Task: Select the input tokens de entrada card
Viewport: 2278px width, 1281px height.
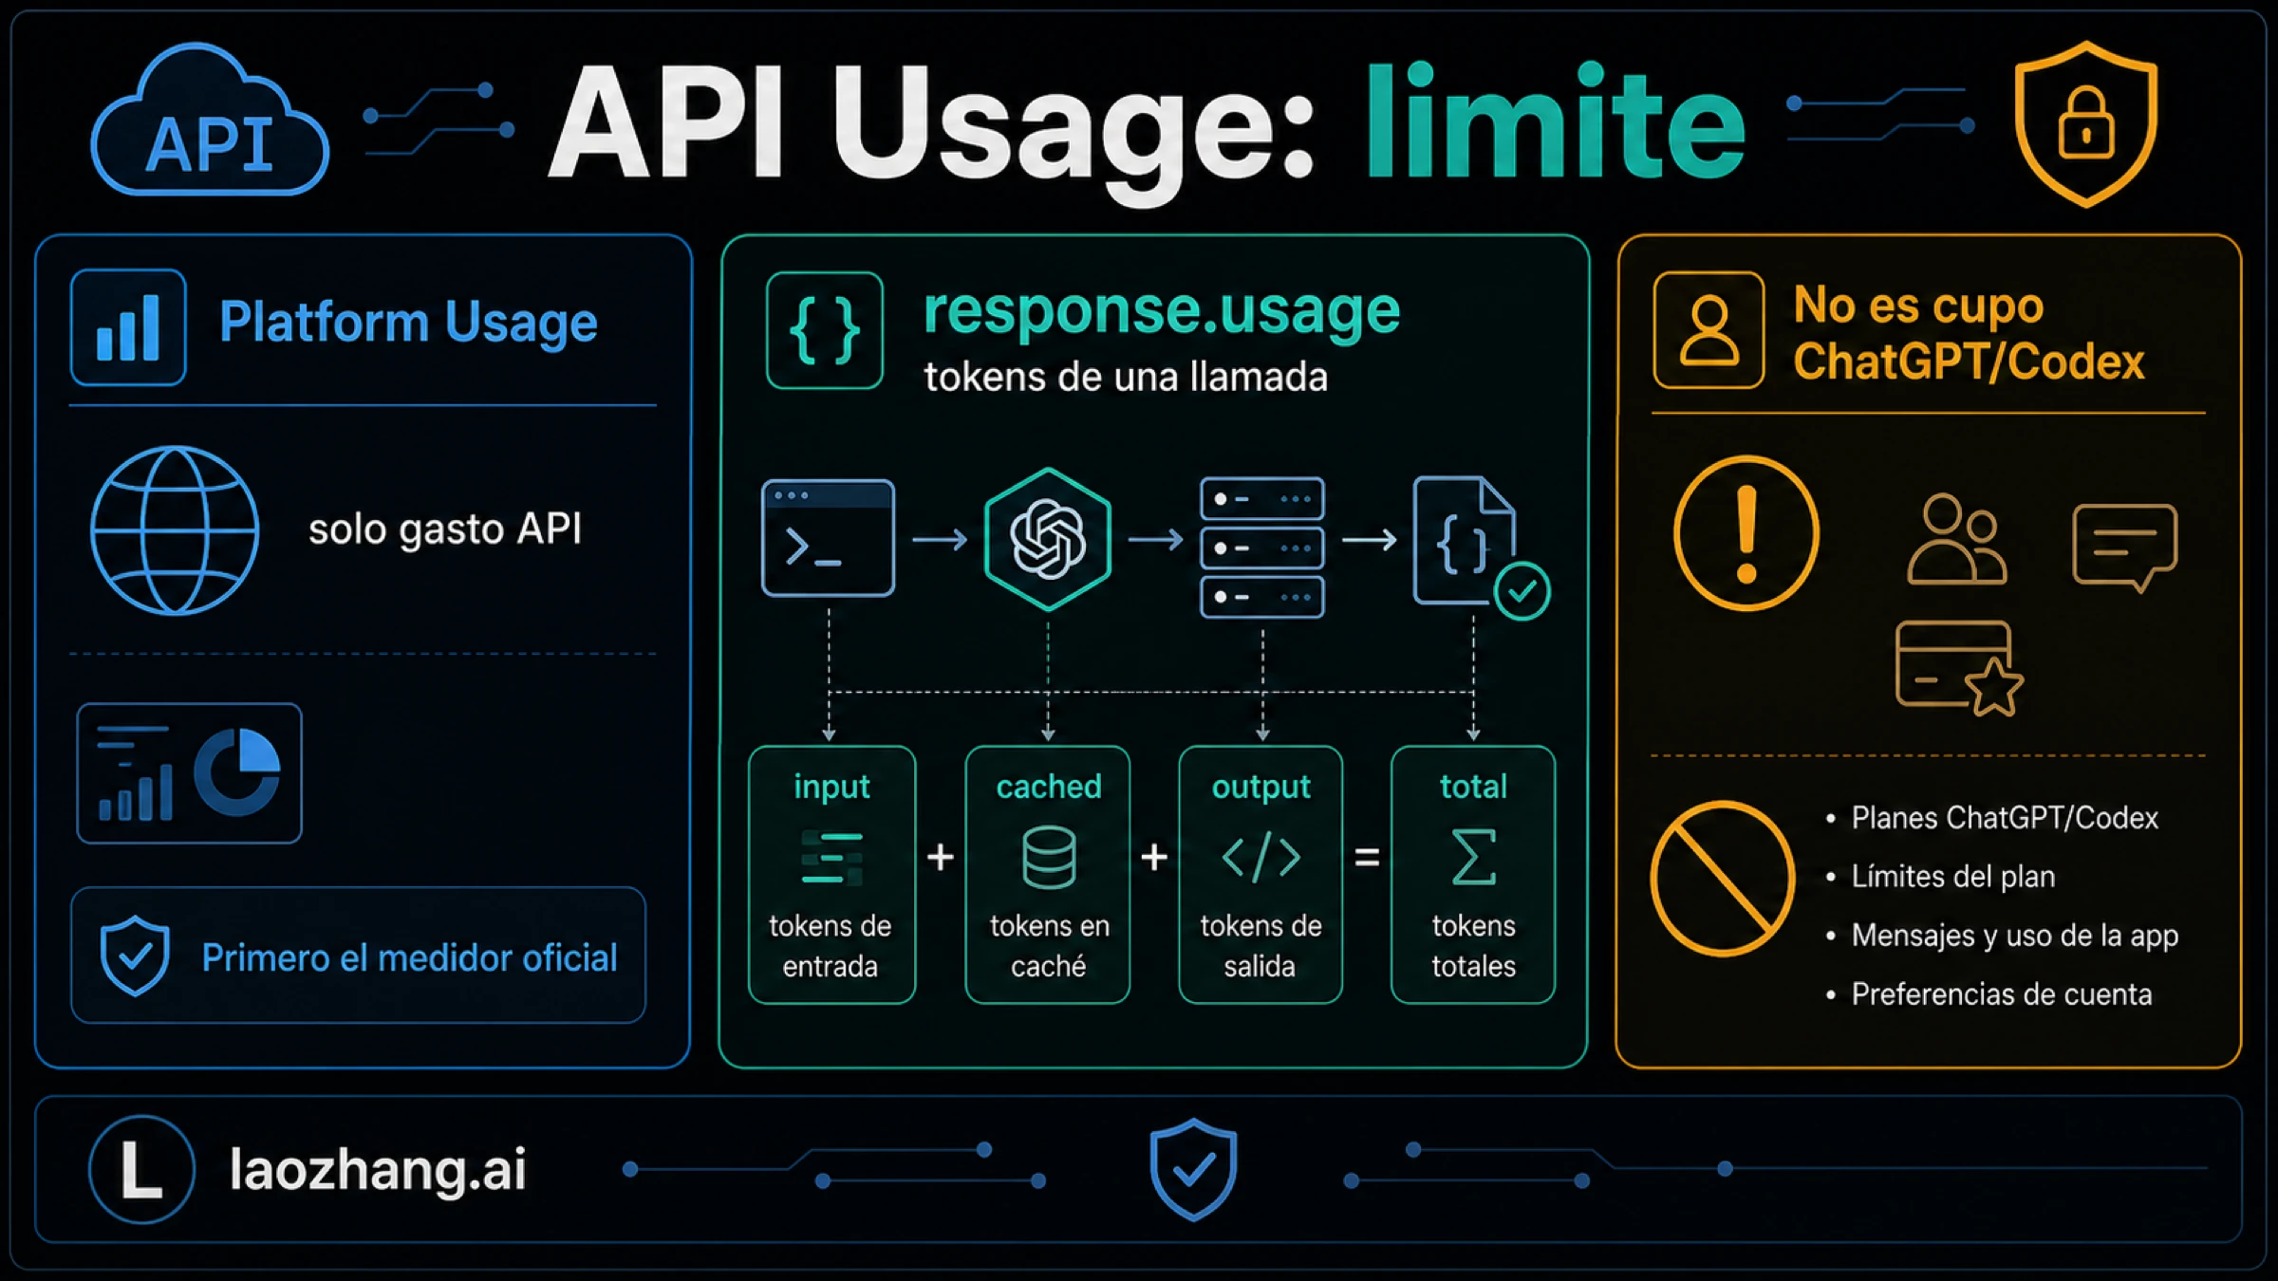Action: click(x=832, y=875)
